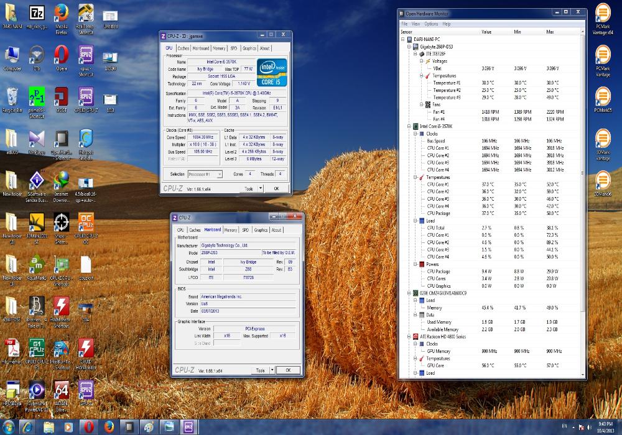Open the Help menu in Open Hardware Monitor
Viewport: 622px width, 435px height.
(447, 24)
